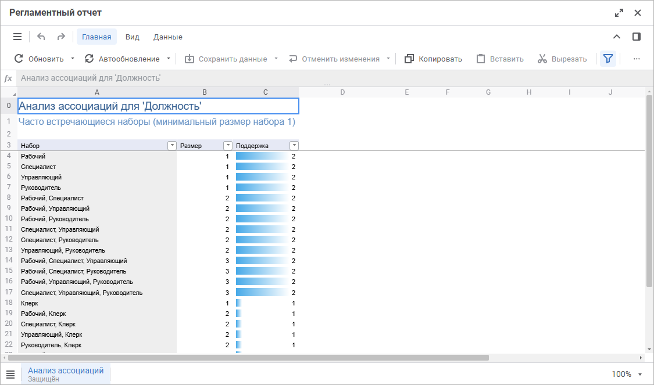Screen dimensions: 654x385
Task: Select the 'Рабочий, Клерк' cell
Action: click(x=97, y=314)
